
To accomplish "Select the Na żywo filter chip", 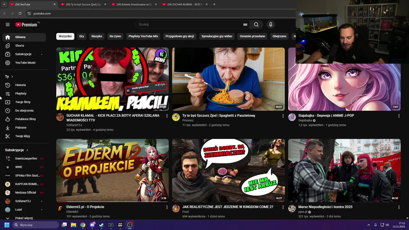I will 115,36.
